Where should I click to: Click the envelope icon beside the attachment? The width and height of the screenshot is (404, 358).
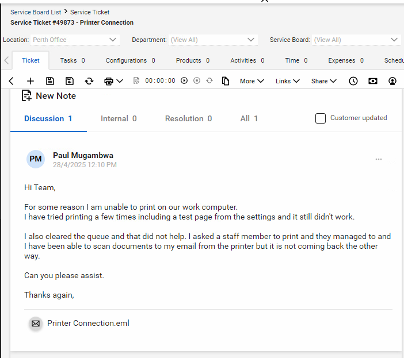[x=36, y=324]
